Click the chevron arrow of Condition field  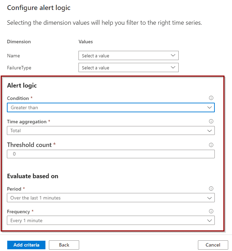click(209, 107)
